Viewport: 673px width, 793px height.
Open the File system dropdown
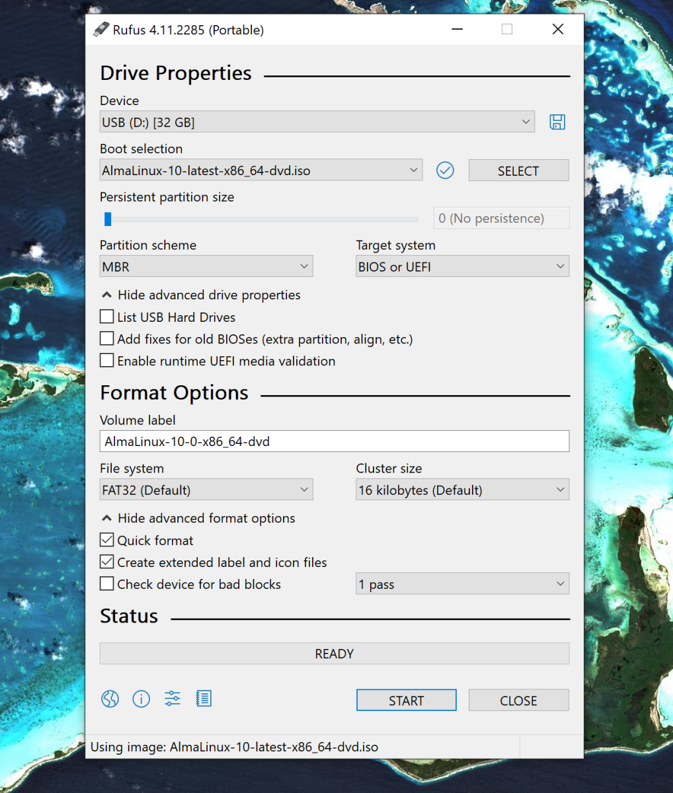tap(206, 490)
